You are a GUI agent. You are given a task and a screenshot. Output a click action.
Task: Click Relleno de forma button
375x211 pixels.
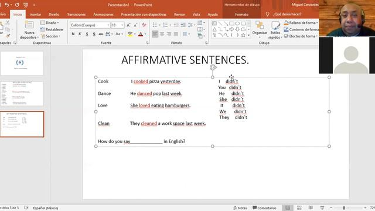pyautogui.click(x=301, y=23)
